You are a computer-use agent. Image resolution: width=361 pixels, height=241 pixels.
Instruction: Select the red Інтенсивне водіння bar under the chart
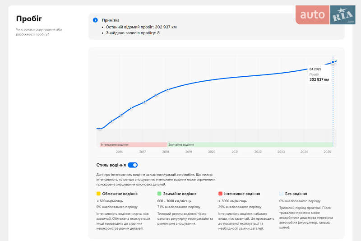pos(133,145)
